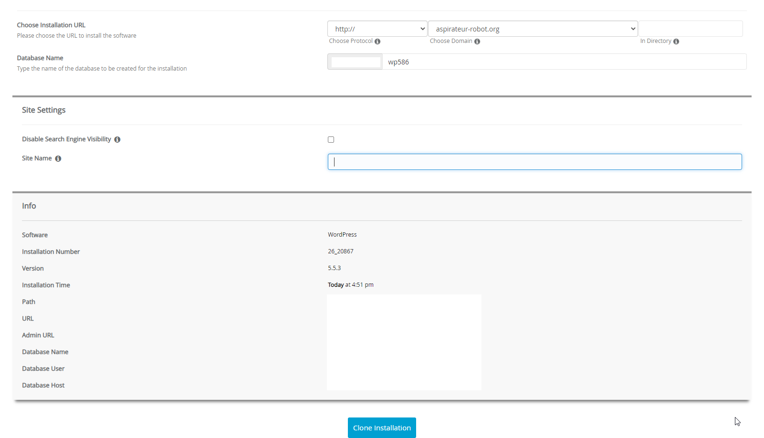764x438 pixels.
Task: Click the Site Name label text
Action: [x=37, y=158]
